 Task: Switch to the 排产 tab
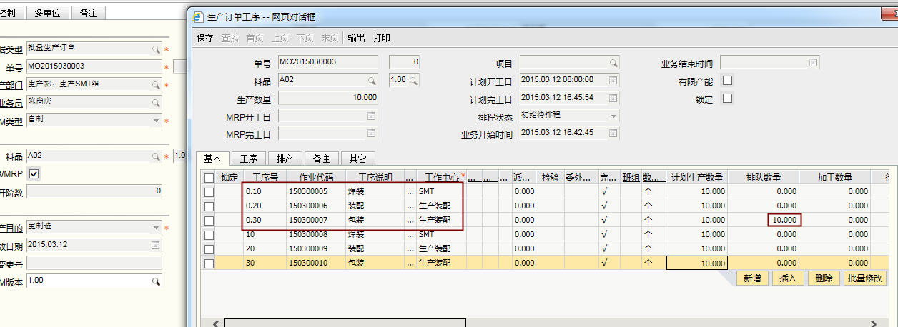click(x=285, y=159)
